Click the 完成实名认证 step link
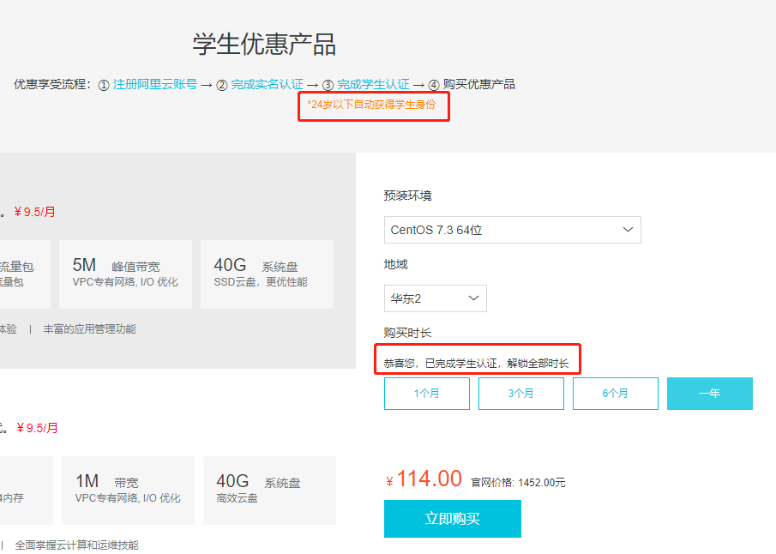This screenshot has height=554, width=776. click(x=267, y=84)
